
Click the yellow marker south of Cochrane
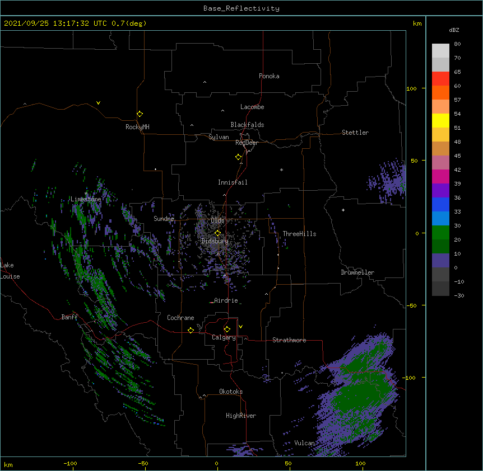(x=191, y=330)
